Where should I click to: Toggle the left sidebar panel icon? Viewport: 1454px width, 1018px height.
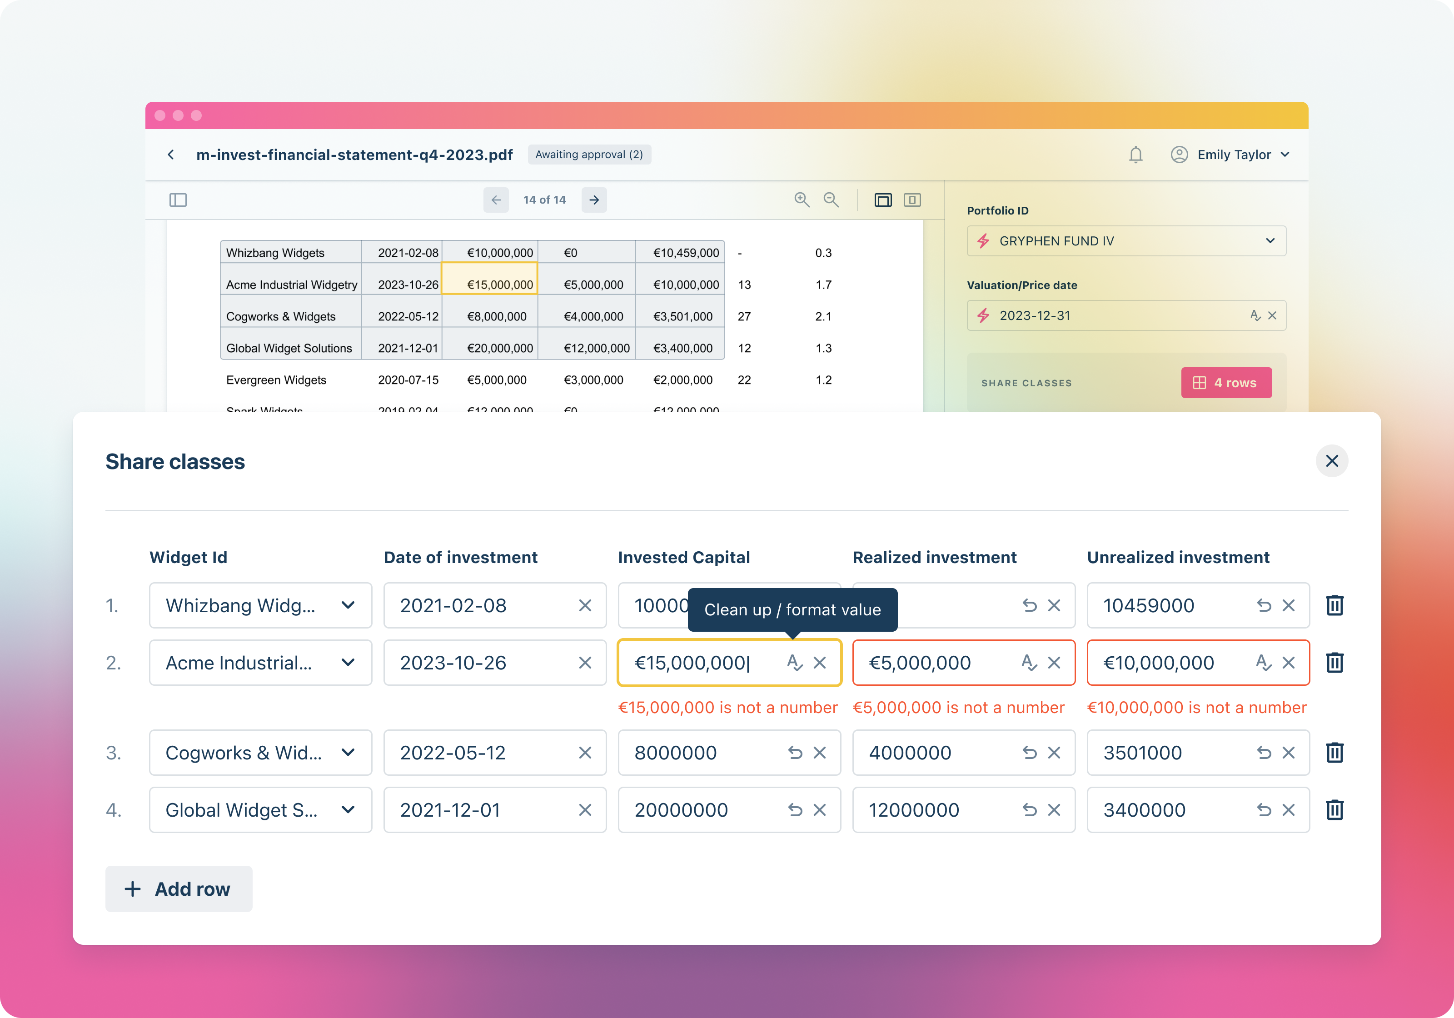tap(178, 200)
